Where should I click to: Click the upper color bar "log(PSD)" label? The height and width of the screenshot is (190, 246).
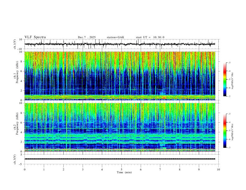[232, 81]
